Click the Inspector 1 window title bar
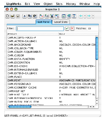 [x=53, y=9]
